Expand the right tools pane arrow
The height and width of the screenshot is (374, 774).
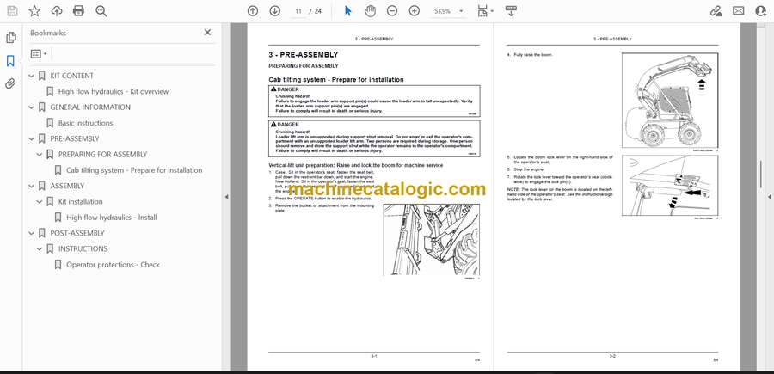[769, 197]
